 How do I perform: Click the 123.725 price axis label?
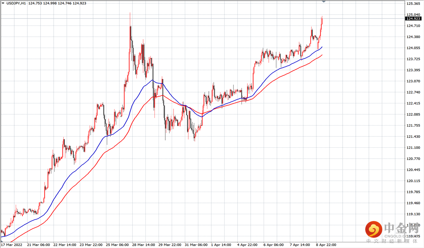[x=413, y=59]
